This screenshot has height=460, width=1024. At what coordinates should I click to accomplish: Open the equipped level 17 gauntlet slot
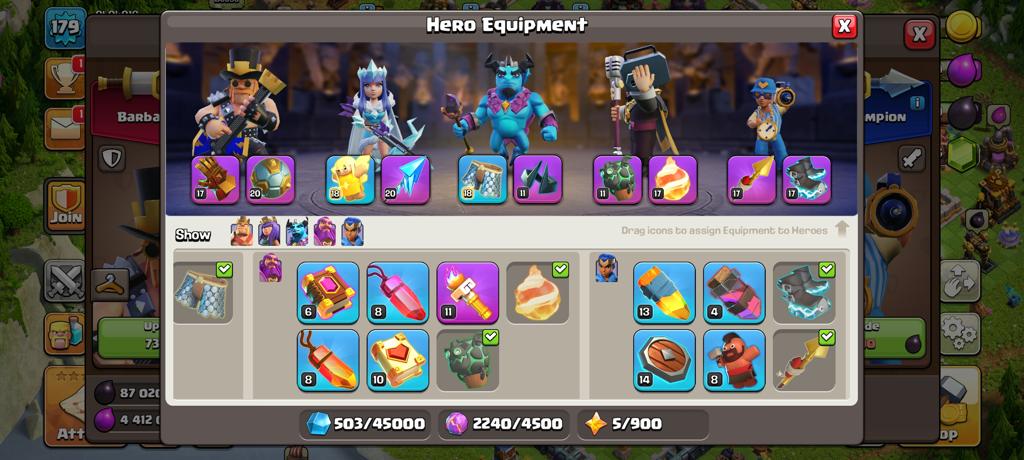(215, 179)
